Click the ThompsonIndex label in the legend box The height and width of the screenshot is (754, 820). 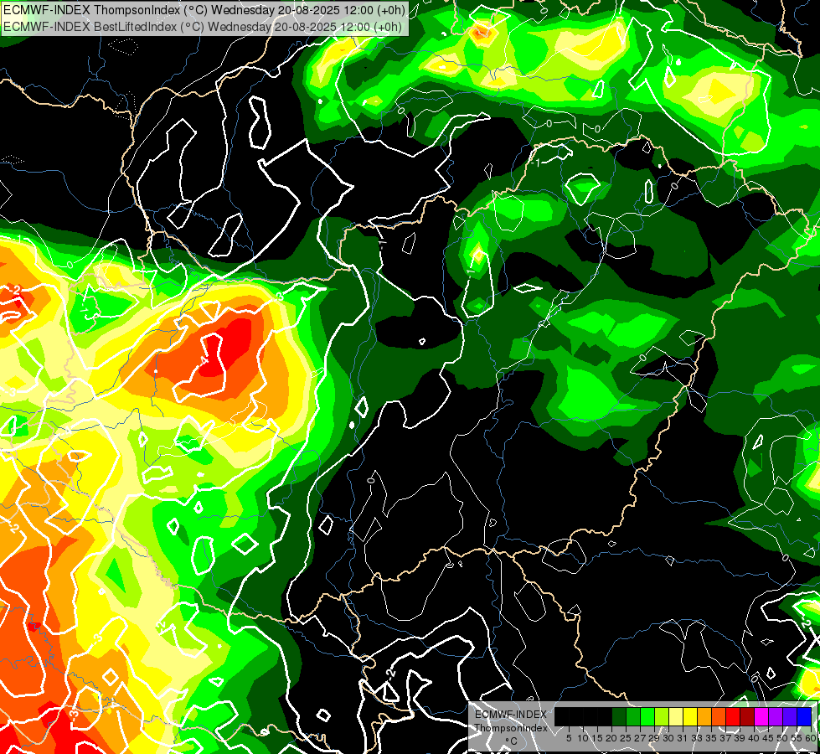tap(511, 728)
